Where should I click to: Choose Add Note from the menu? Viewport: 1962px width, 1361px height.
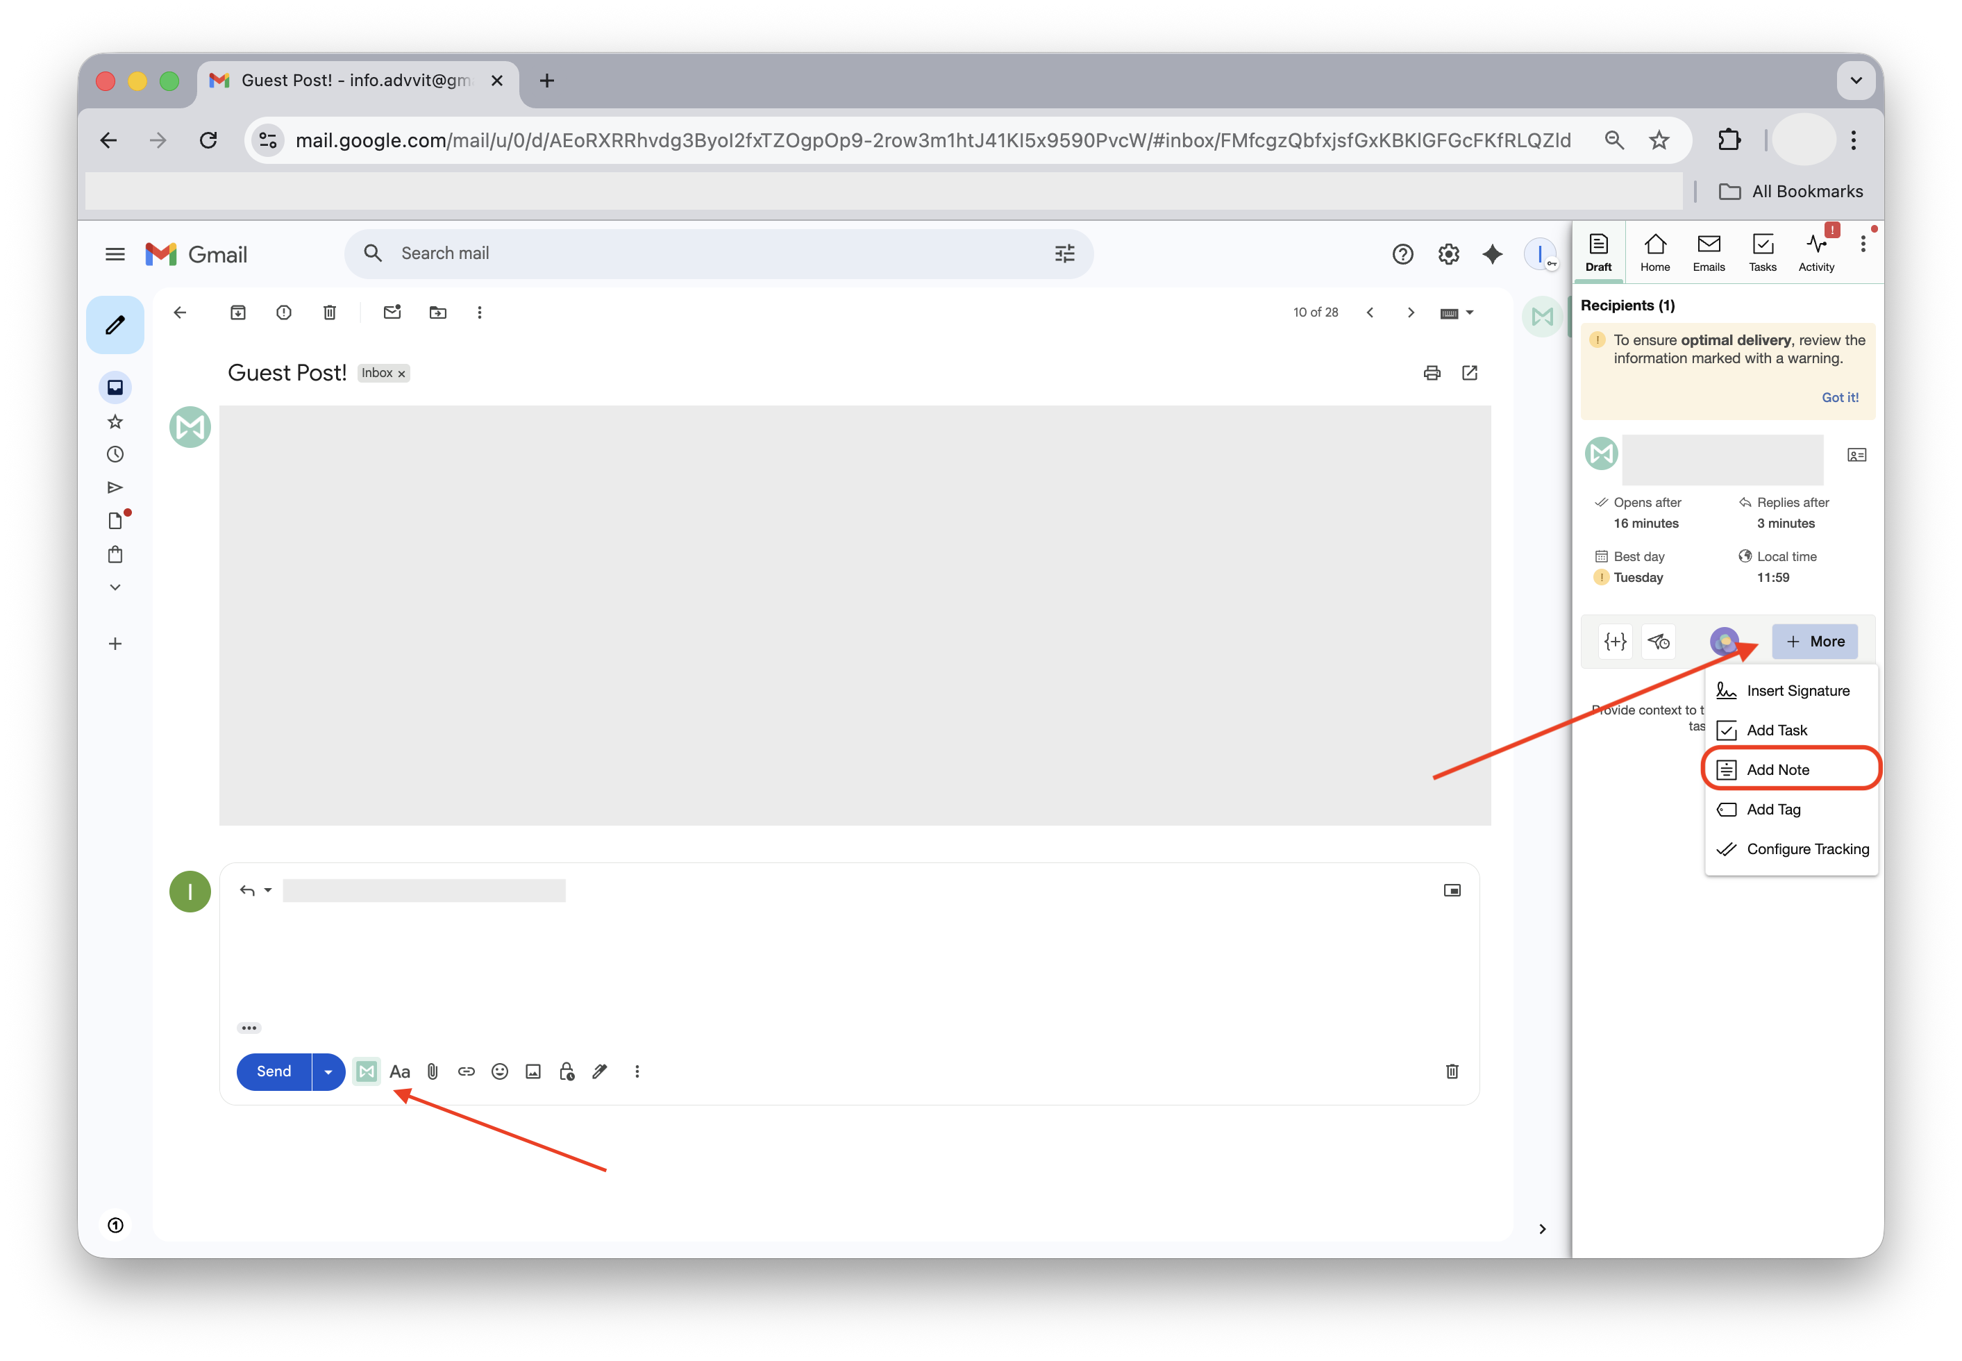1791,770
